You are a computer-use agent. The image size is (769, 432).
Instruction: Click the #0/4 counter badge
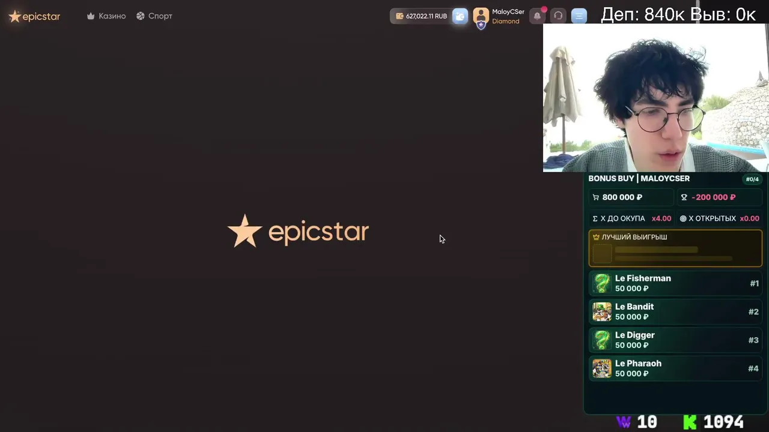(752, 179)
